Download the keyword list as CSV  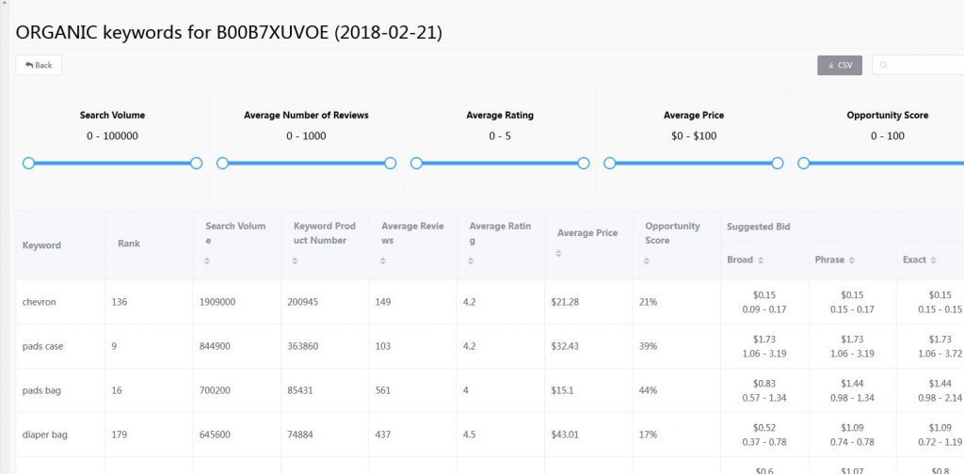click(839, 65)
